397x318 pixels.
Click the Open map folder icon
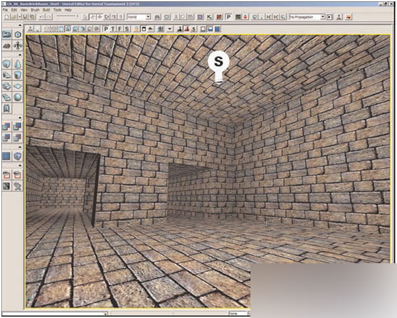coord(14,16)
